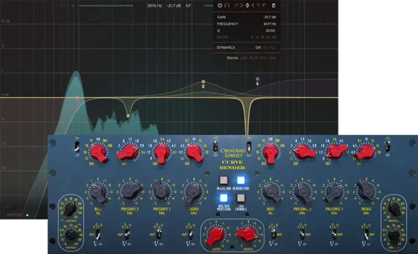This screenshot has height=254, width=418.
Task: Click the left Treble gain knob
Action: point(194,192)
